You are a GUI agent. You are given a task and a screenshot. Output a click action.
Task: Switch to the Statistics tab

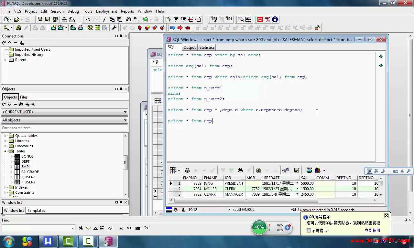207,47
